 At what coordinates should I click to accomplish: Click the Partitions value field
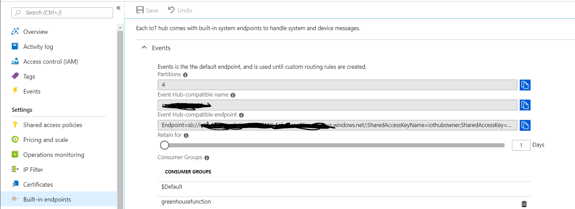[337, 85]
